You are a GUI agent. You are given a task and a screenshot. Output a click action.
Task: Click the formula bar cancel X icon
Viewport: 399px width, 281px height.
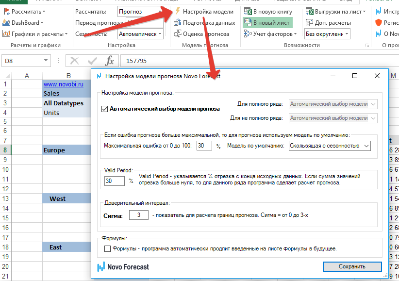(74, 61)
